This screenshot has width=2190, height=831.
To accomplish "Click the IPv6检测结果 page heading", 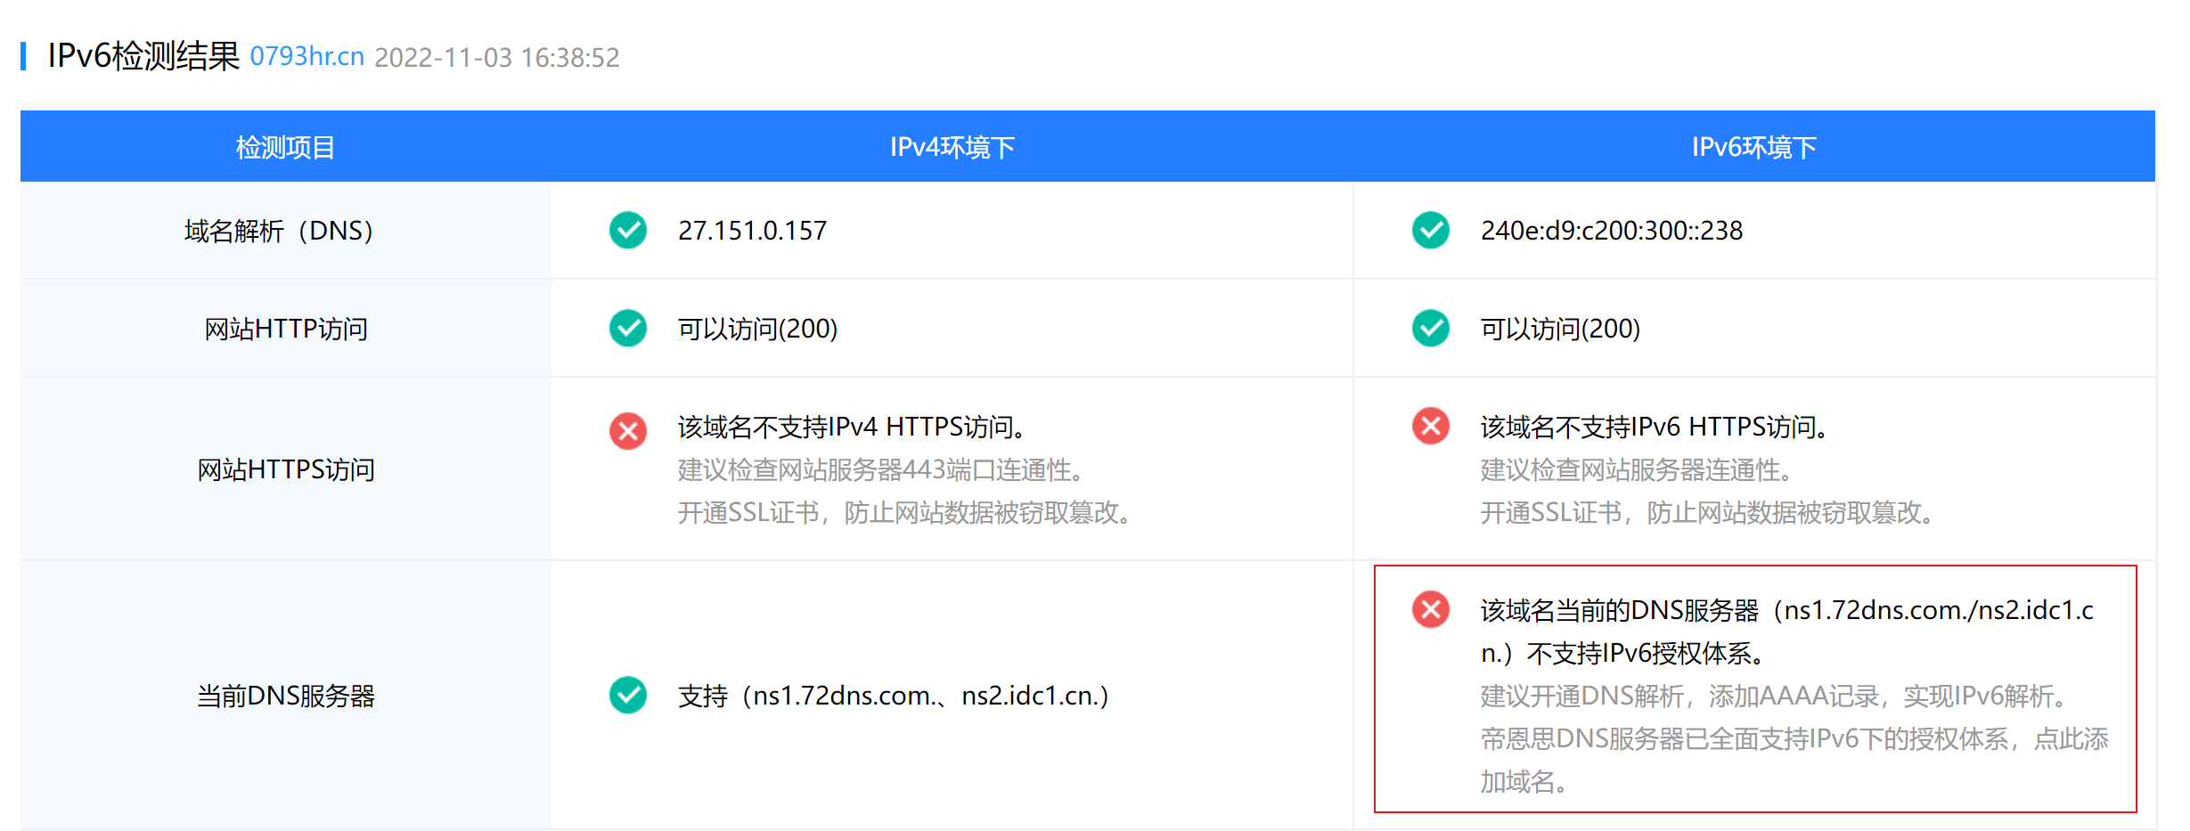I will point(143,56).
